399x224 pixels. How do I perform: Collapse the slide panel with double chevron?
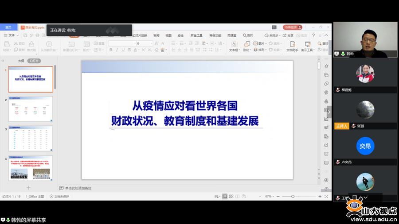coord(3,61)
